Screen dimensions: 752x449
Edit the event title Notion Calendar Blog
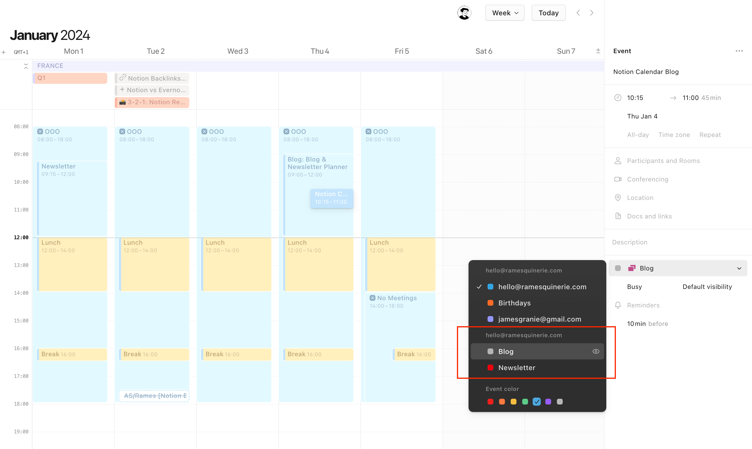click(646, 72)
